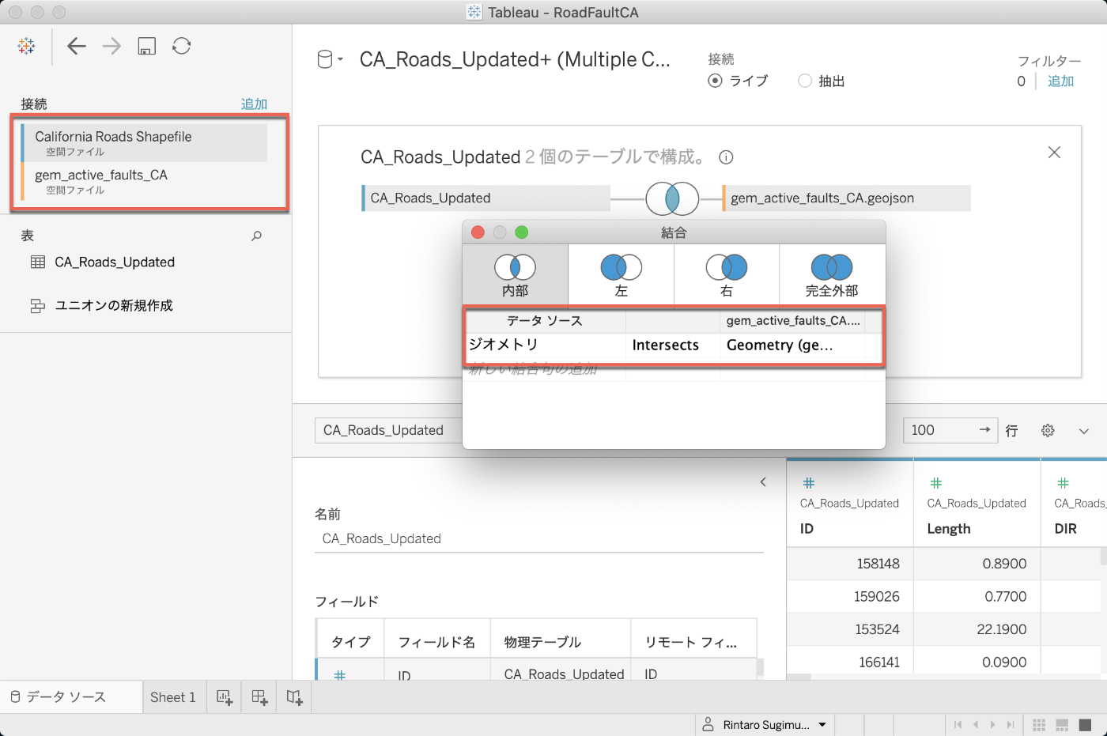Click the ID field type icon row
The height and width of the screenshot is (736, 1107).
coord(340,675)
